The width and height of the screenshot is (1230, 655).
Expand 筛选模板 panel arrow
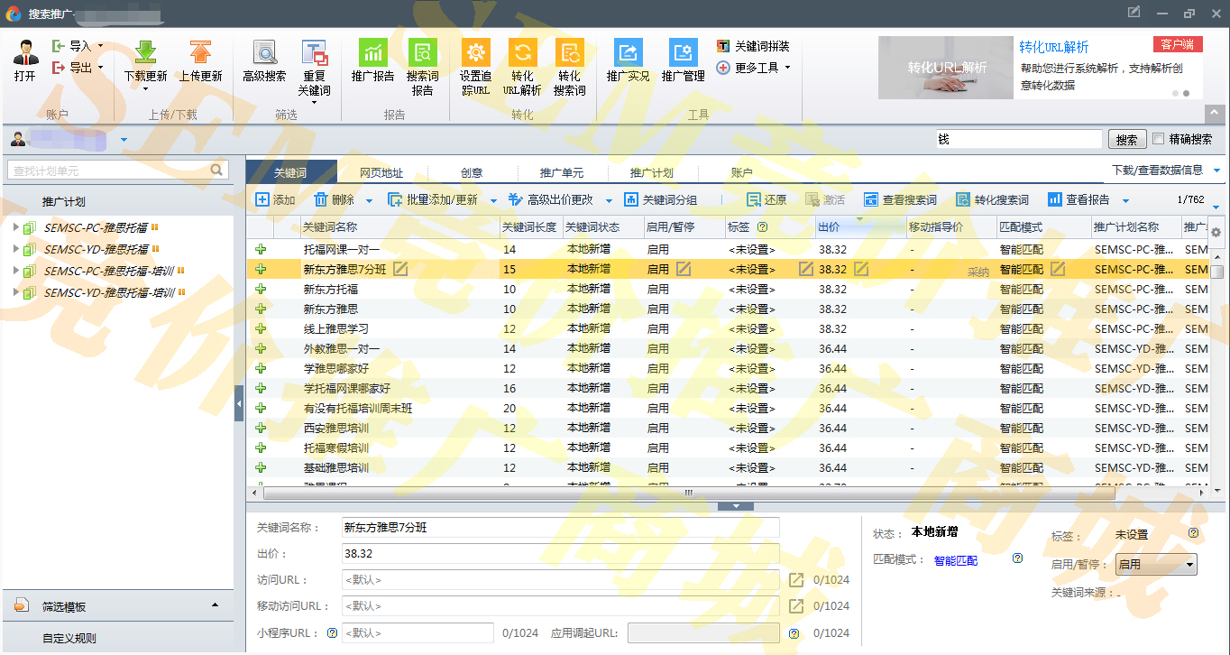(x=215, y=605)
